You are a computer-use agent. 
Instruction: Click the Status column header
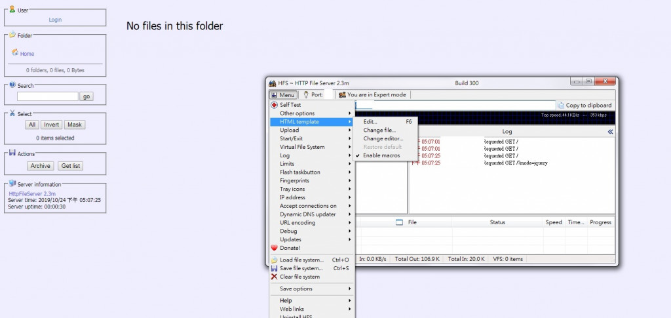pyautogui.click(x=497, y=222)
